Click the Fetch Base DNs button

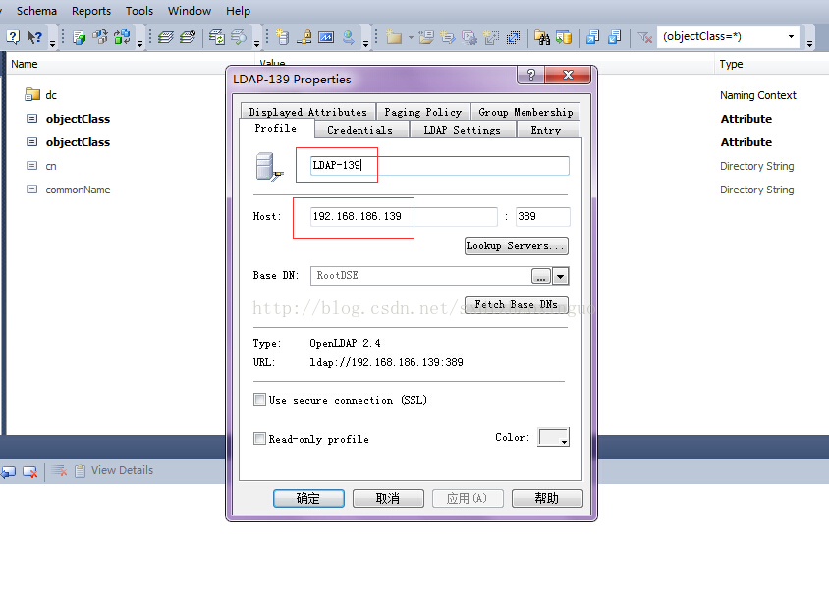click(516, 304)
